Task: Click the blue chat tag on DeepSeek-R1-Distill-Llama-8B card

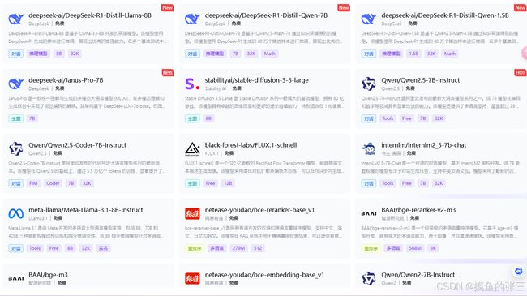Action: coord(15,54)
